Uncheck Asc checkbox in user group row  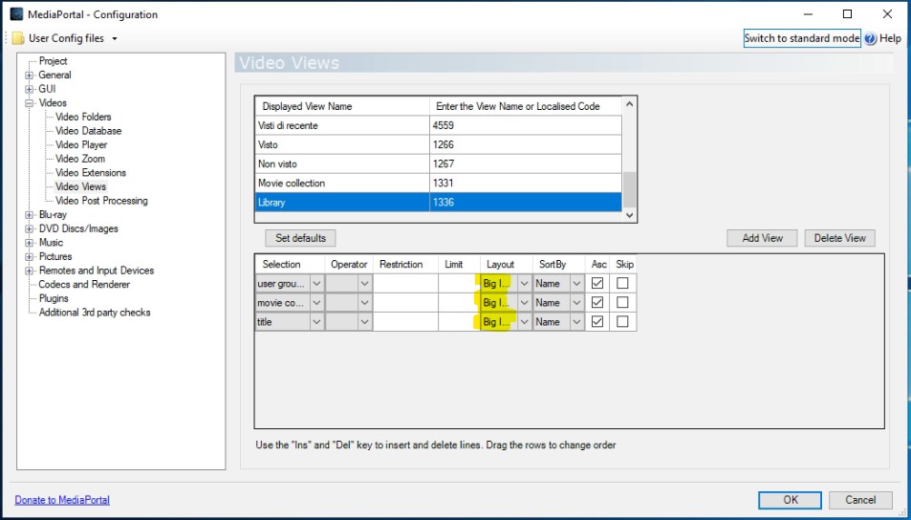(597, 284)
